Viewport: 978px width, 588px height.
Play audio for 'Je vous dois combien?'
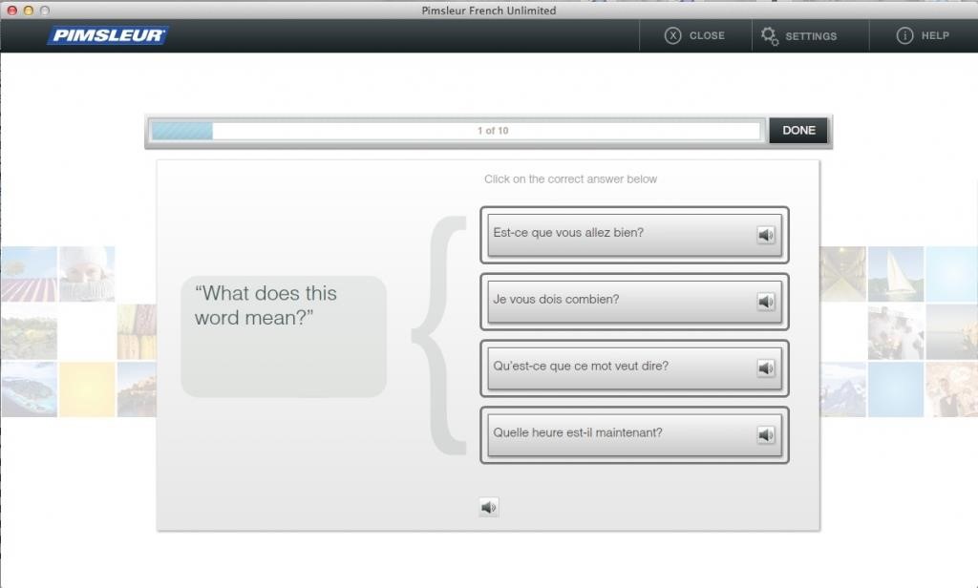(x=766, y=302)
